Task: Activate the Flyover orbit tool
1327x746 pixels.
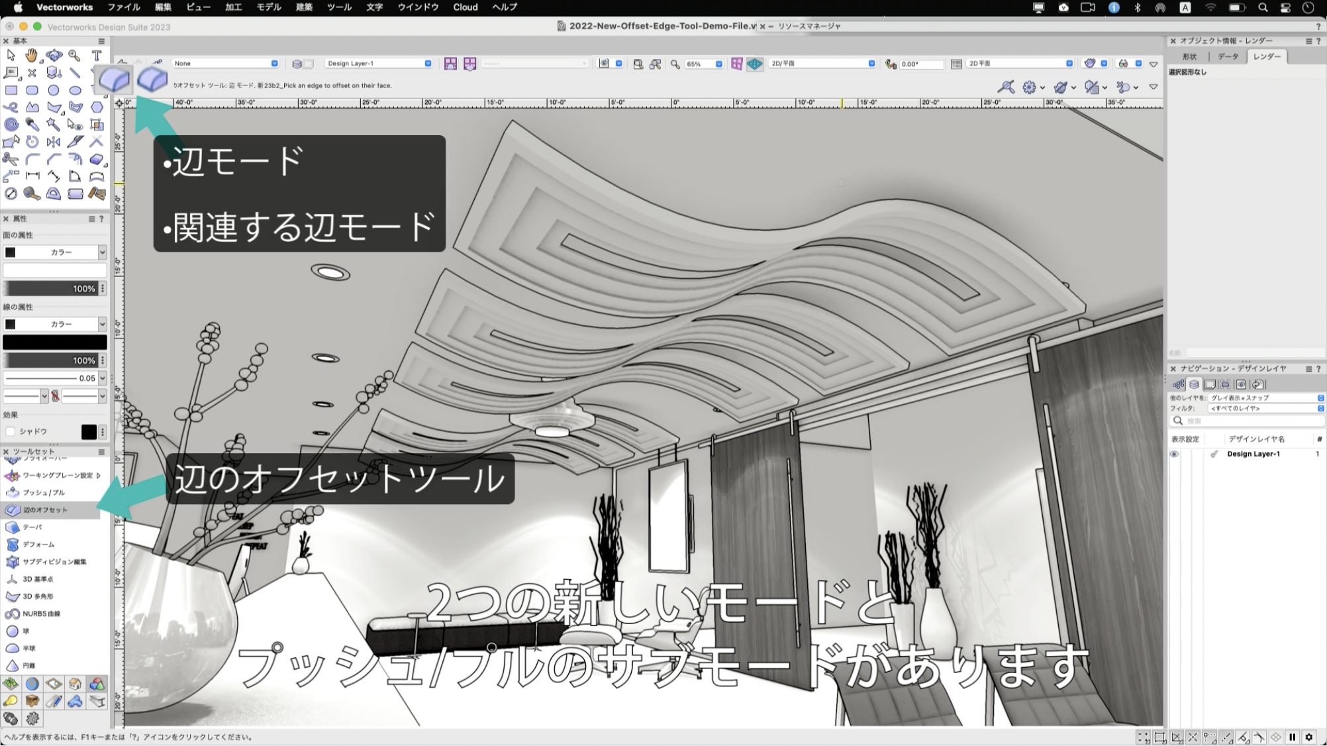Action: pos(54,56)
